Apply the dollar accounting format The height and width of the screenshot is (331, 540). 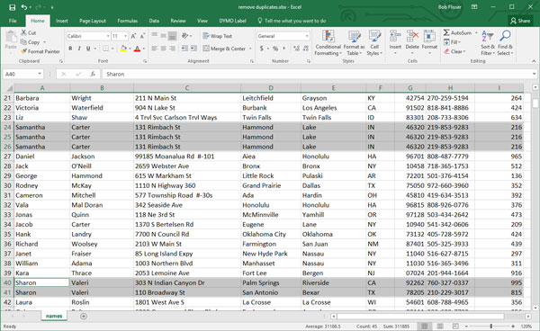coord(262,49)
